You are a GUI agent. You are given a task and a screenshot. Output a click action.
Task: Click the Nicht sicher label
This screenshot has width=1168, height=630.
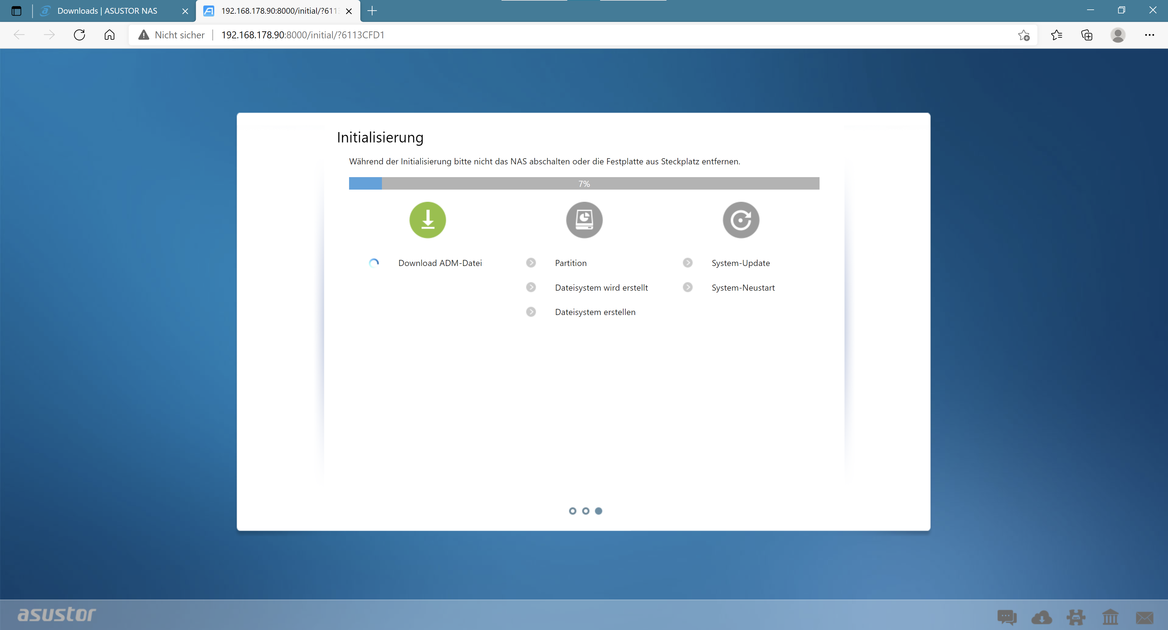(180, 35)
